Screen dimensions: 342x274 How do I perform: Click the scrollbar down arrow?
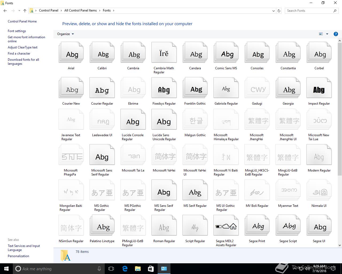[x=340, y=245]
